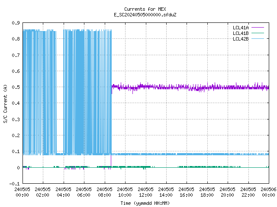Click the purple LCL41A trace near 16:00

coord(187,87)
